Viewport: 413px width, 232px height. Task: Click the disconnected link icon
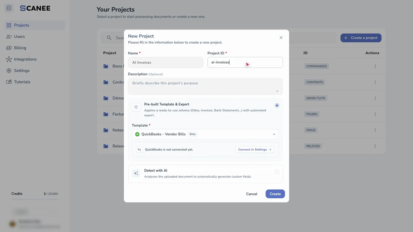[139, 150]
